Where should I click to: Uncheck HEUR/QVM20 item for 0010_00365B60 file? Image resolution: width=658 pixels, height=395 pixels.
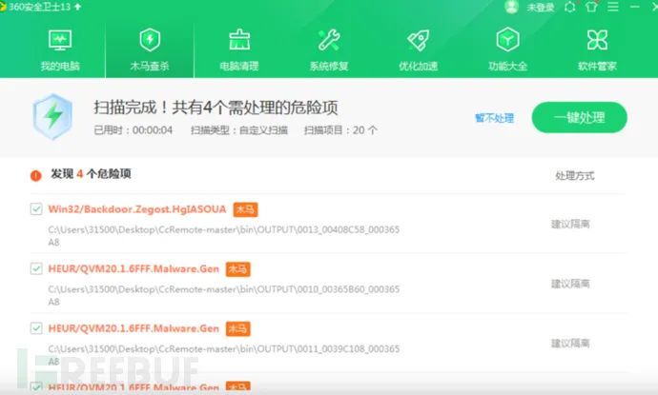point(36,268)
